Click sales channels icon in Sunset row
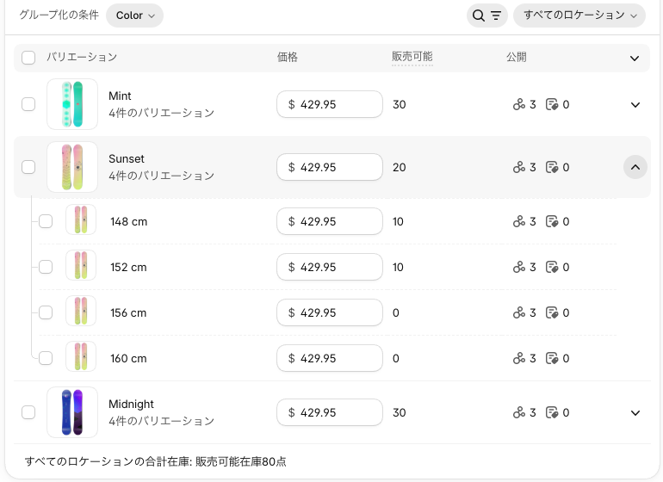The width and height of the screenshot is (663, 482). 519,168
